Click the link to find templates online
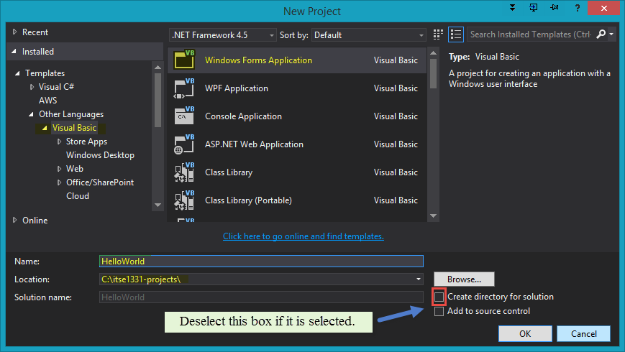The height and width of the screenshot is (352, 625). (303, 236)
